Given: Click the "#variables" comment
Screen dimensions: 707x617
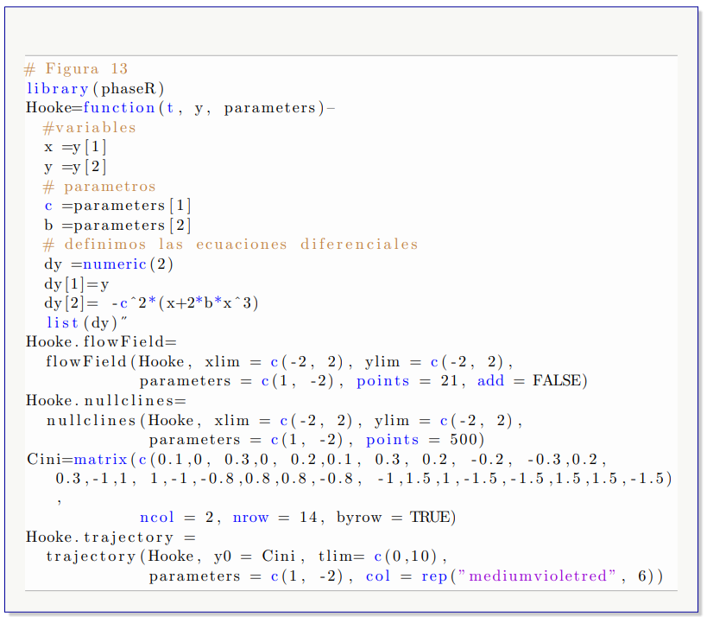Looking at the screenshot, I should pos(90,128).
